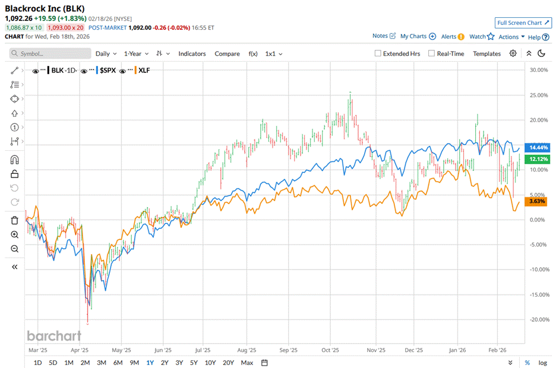Click the Alerts bell icon link
Screen dimensions: 556x368
click(453, 36)
